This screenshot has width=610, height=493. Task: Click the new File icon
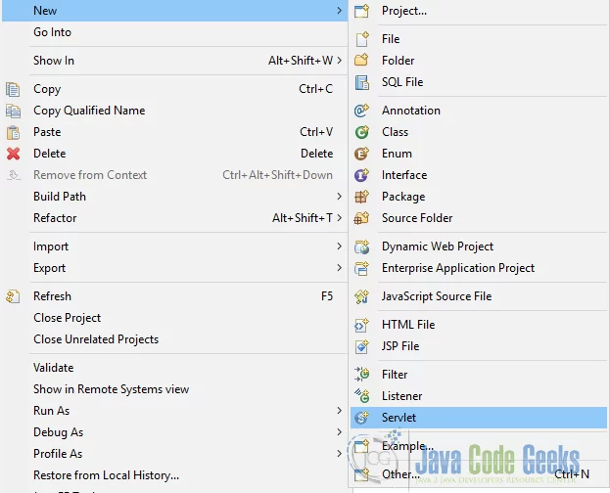[362, 39]
